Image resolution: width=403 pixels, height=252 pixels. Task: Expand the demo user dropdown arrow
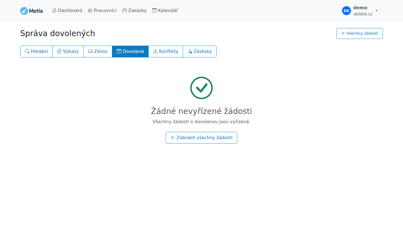[377, 11]
